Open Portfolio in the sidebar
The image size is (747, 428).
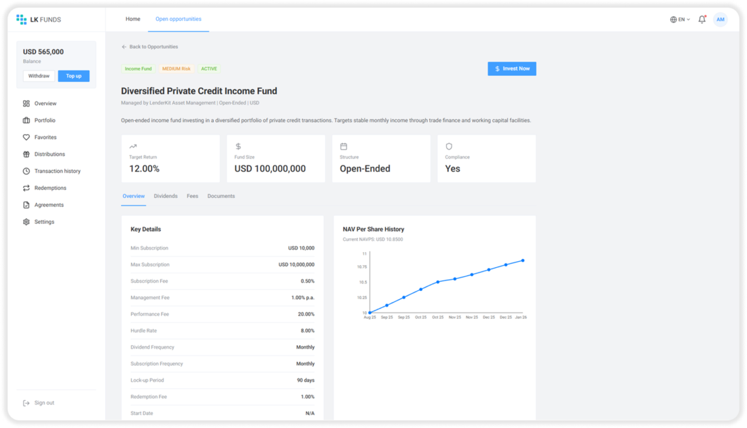coord(45,121)
